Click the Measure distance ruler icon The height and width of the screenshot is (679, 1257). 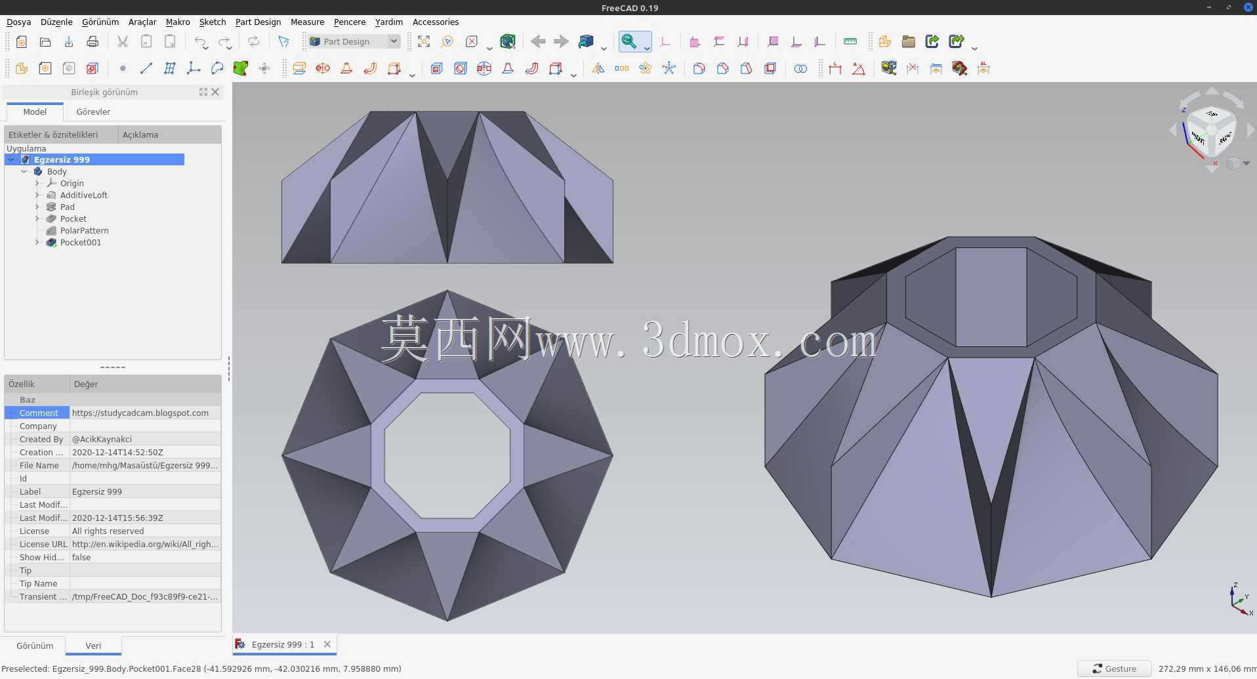pos(850,42)
